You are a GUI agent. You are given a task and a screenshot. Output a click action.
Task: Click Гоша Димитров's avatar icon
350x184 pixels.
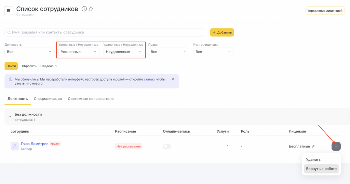[15, 146]
